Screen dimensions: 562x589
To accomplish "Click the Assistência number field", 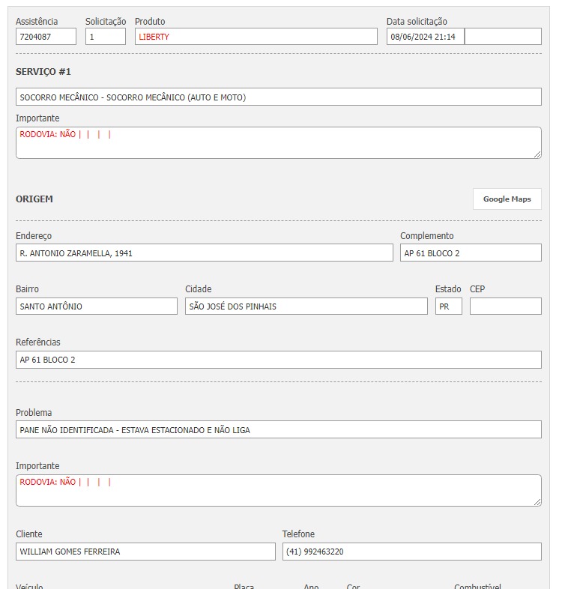I will [46, 37].
